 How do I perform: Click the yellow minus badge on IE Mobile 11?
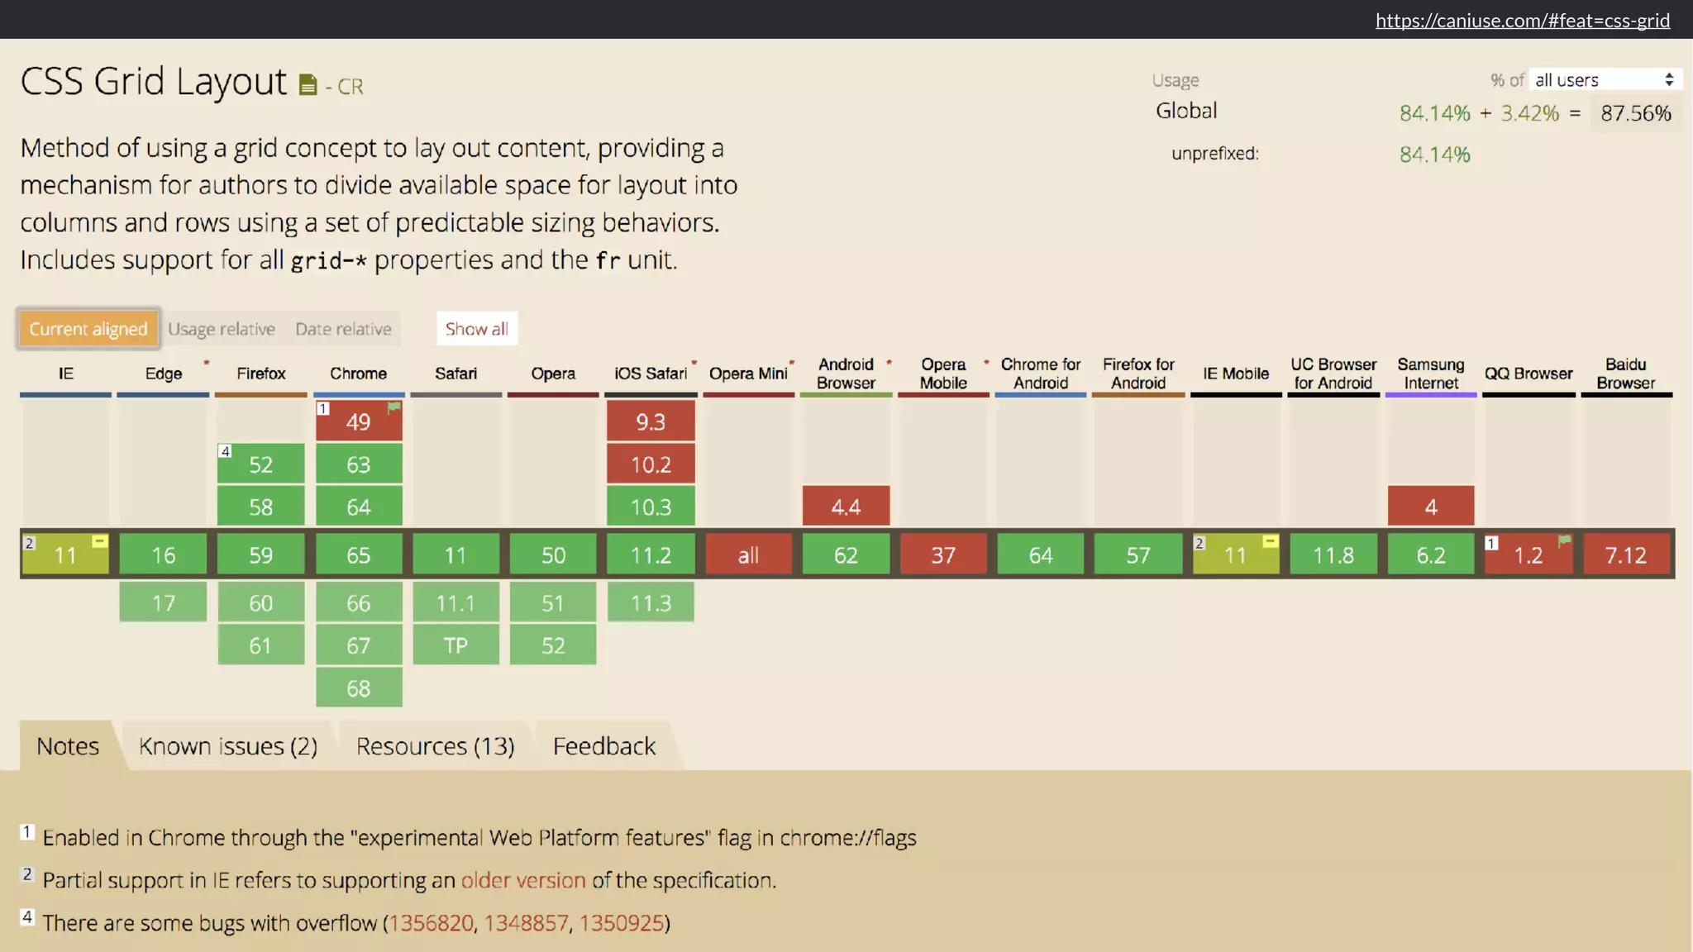tap(1271, 541)
